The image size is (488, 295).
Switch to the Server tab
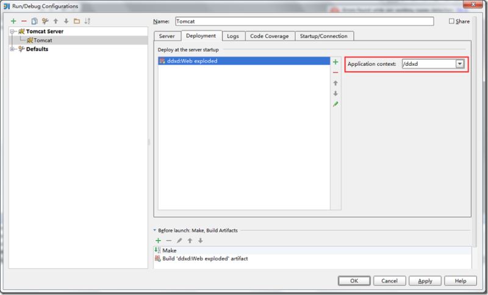coord(167,36)
